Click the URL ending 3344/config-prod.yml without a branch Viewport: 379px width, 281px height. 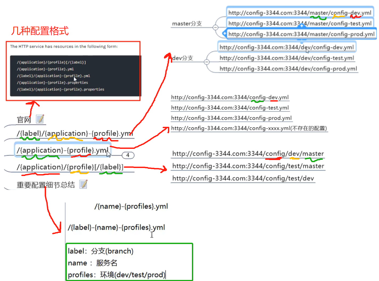tap(231, 118)
